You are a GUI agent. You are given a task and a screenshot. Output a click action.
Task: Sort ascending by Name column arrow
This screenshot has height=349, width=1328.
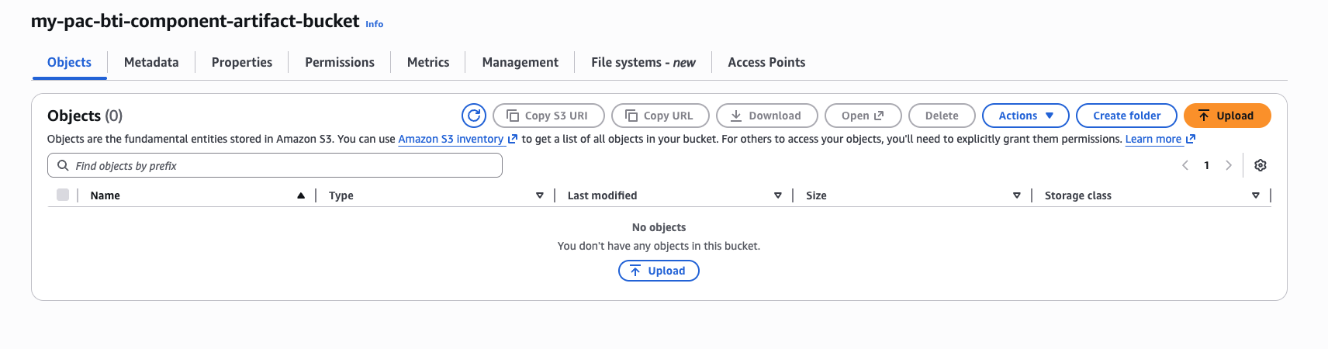pos(301,195)
